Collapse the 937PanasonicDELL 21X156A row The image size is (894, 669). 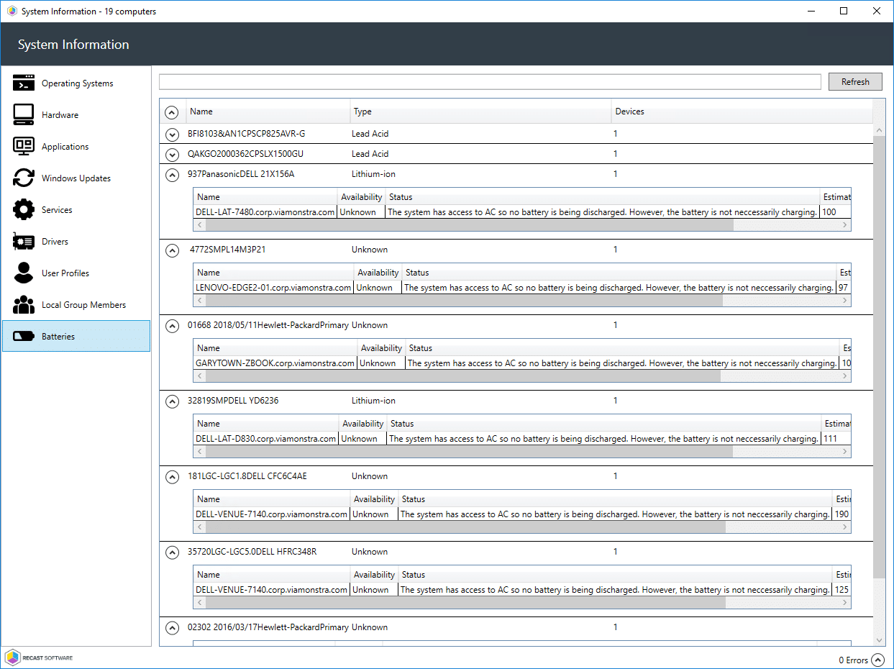[171, 174]
